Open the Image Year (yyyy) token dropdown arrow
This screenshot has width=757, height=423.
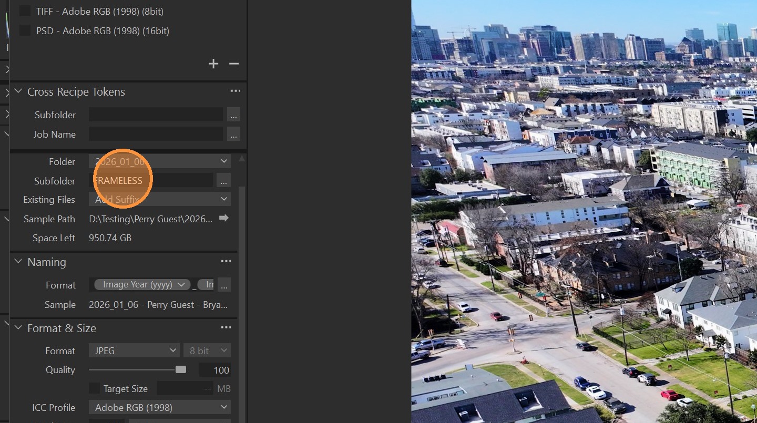181,285
